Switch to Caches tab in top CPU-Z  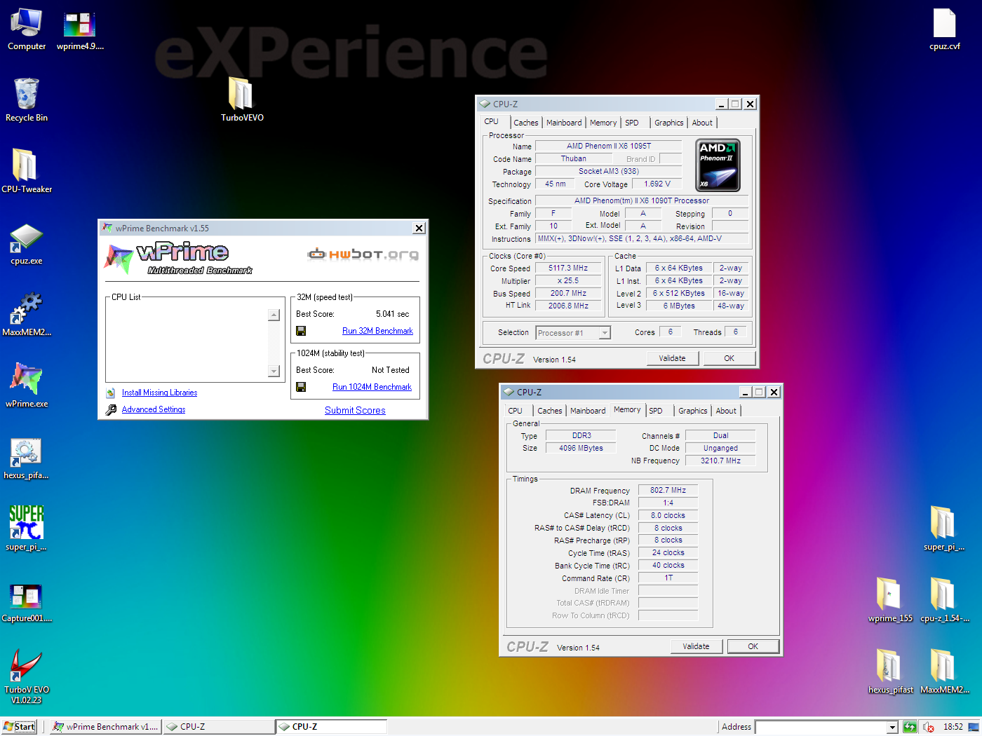tap(525, 123)
